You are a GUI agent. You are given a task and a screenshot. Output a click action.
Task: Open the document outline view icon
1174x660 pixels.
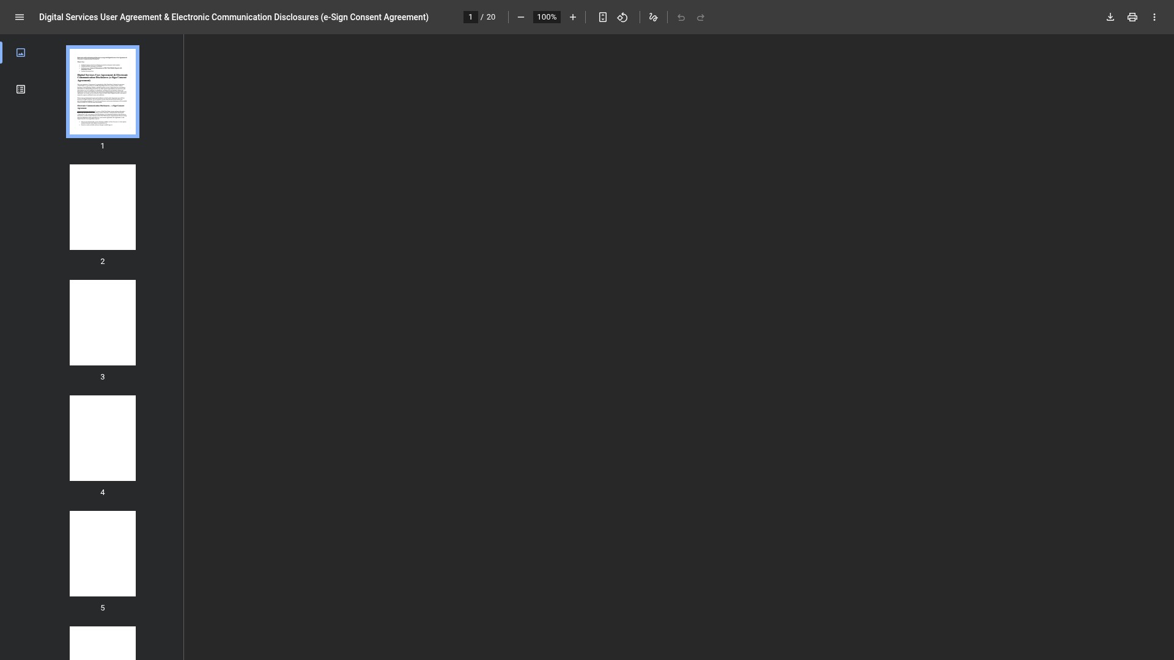[21, 89]
